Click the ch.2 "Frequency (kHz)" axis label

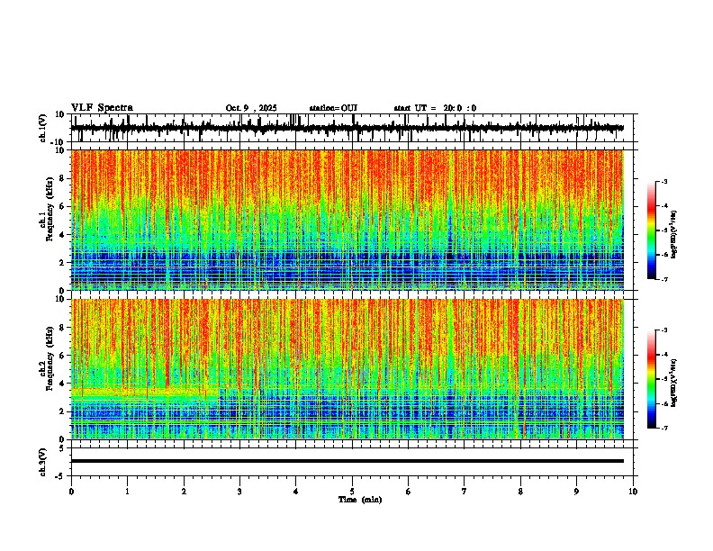pyautogui.click(x=50, y=358)
